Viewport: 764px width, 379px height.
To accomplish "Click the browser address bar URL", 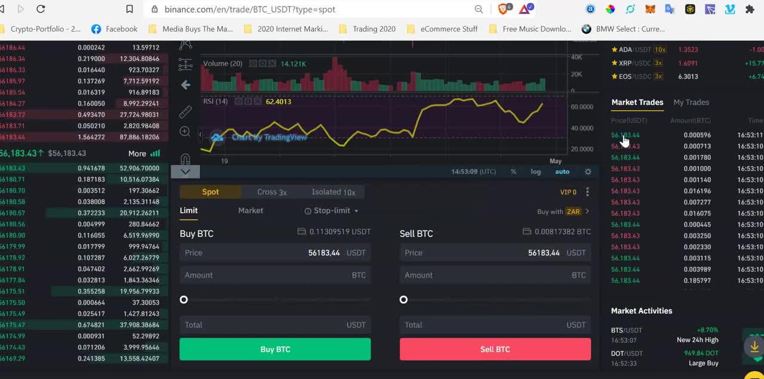I will (x=250, y=10).
